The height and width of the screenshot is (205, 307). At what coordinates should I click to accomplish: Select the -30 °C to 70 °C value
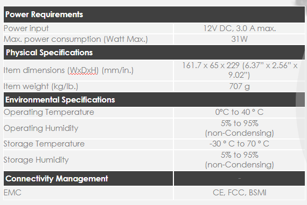point(239,144)
